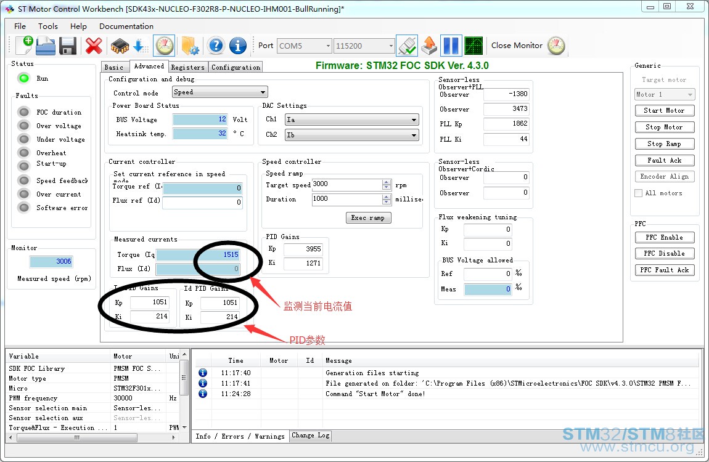Increase Target speed with up spinner arrow
Screen dimensions: 709x462
coord(386,182)
